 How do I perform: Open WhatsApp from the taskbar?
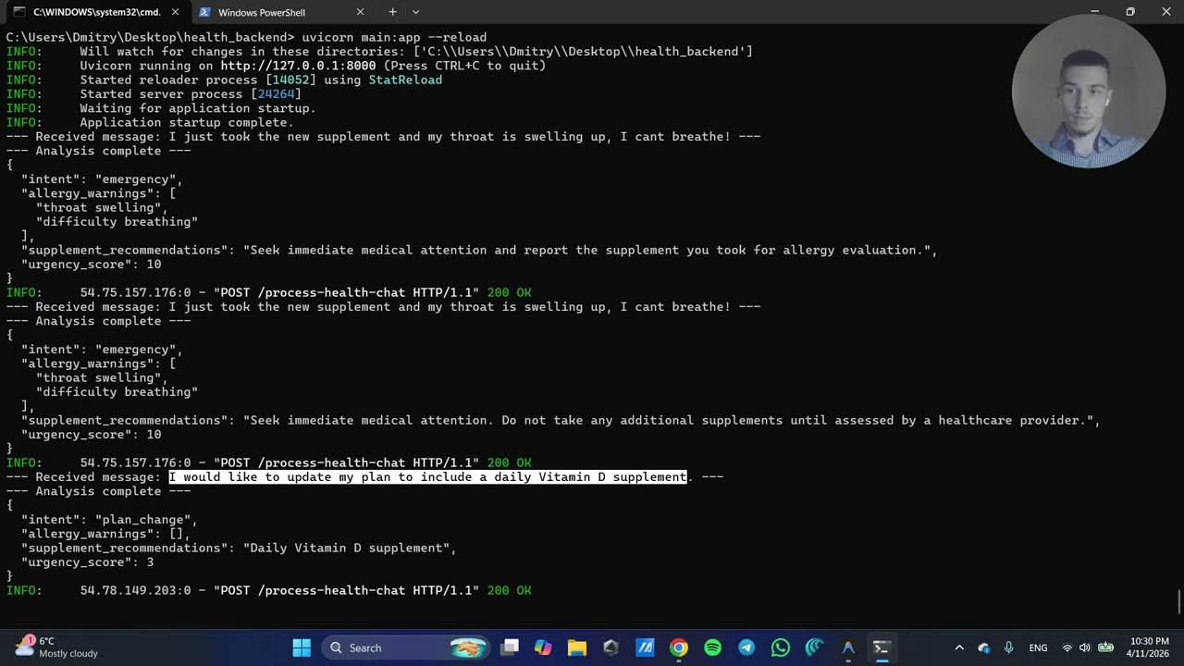(x=780, y=647)
